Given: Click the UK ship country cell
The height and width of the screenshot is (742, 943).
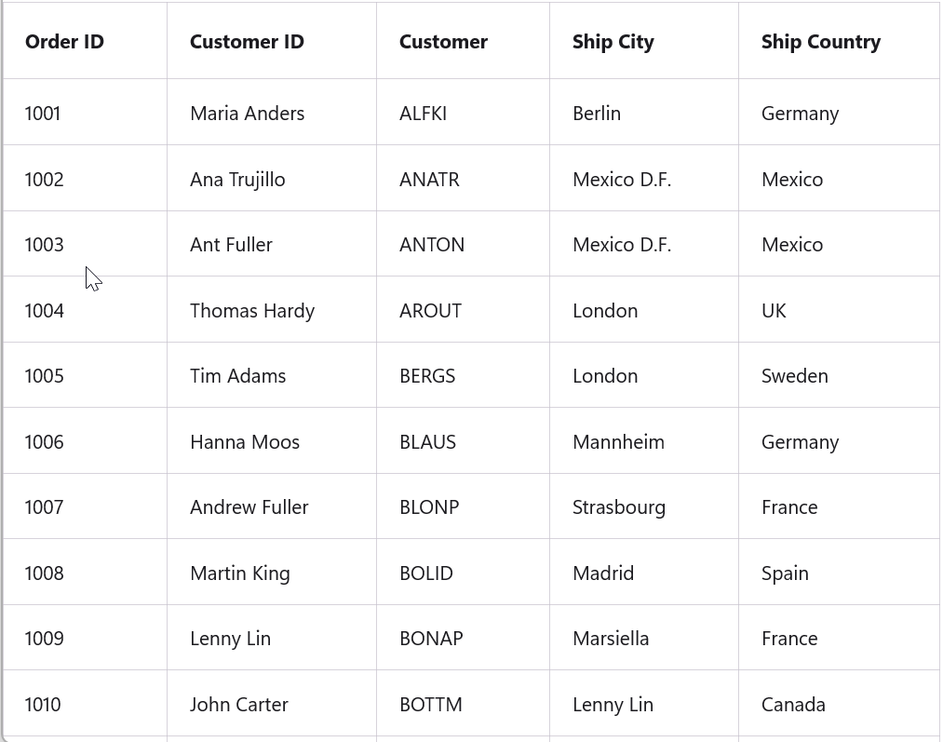Looking at the screenshot, I should tap(774, 311).
